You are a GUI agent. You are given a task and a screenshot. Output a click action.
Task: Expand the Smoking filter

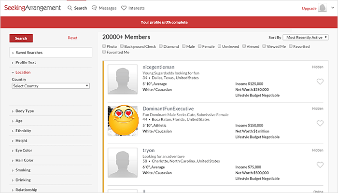coord(51,170)
